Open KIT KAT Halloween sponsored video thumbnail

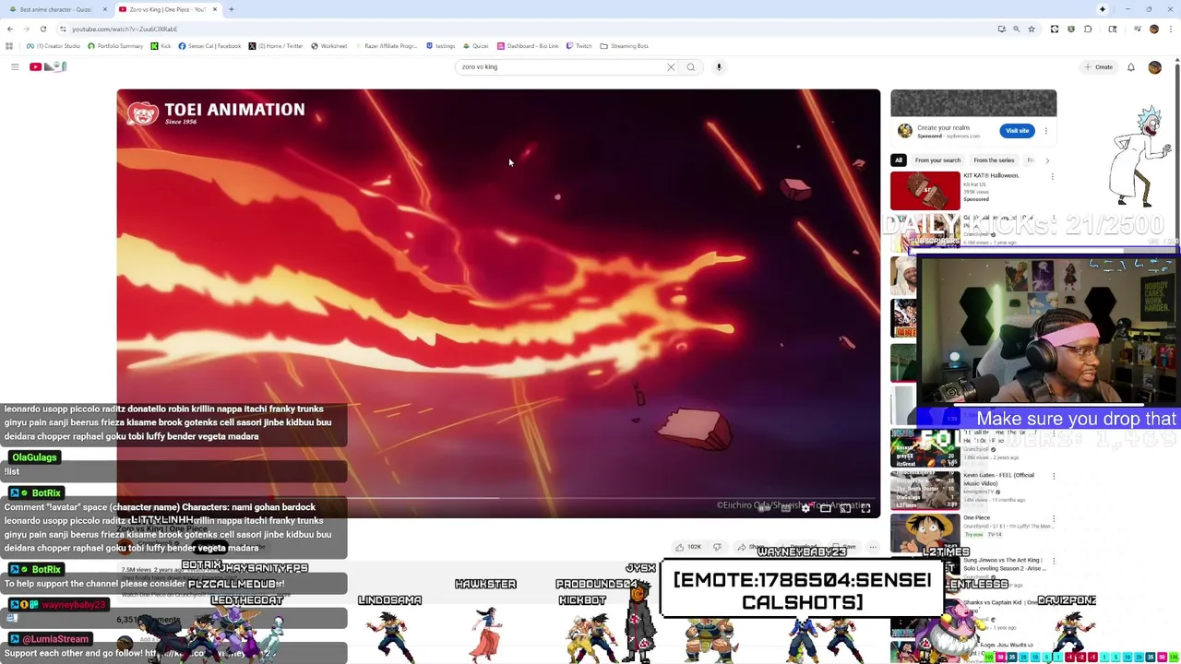click(x=925, y=191)
